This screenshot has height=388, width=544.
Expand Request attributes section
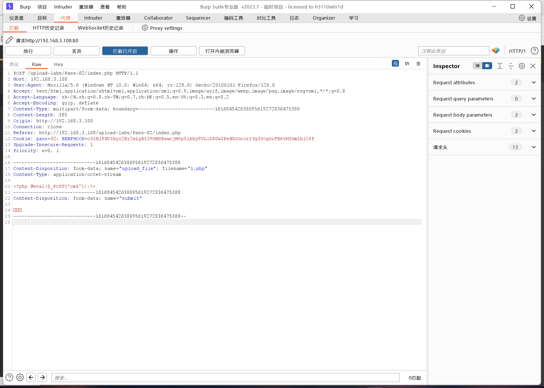534,83
